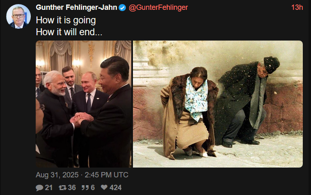Open the round profile avatar picture
Screen dimensions: 311x195
(x=18, y=16)
